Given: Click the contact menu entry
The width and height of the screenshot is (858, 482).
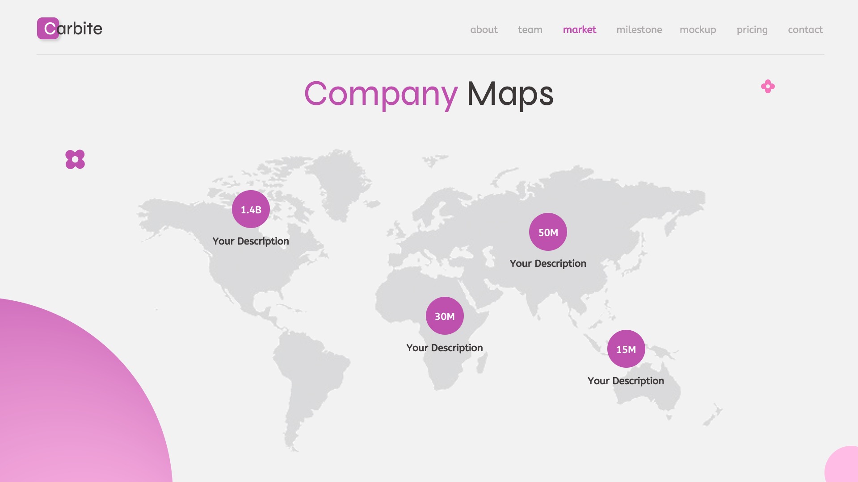Looking at the screenshot, I should pos(805,30).
